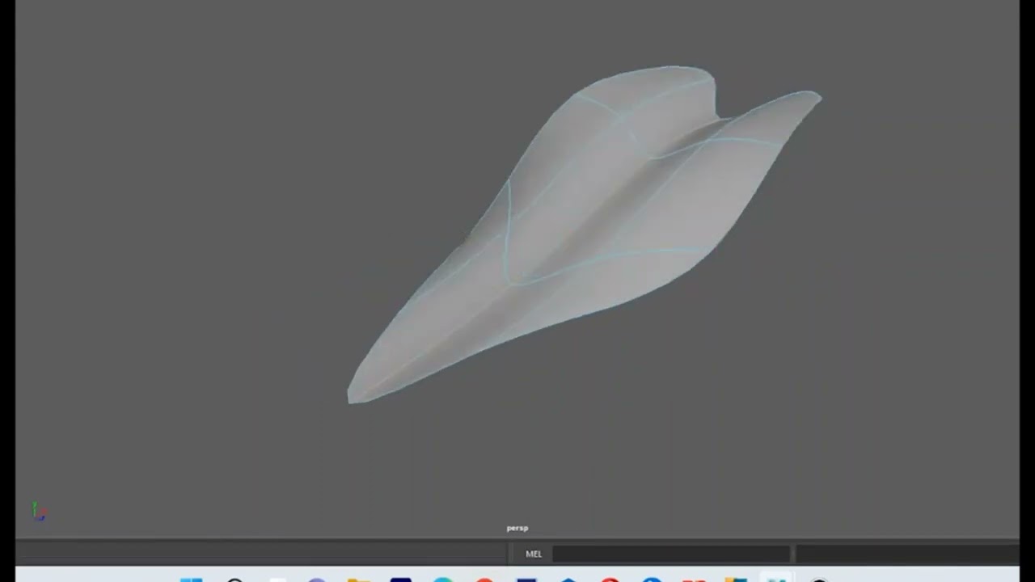Viewport: 1035px width, 582px height.
Task: Click the "persp" camera name label
Action: pyautogui.click(x=517, y=528)
